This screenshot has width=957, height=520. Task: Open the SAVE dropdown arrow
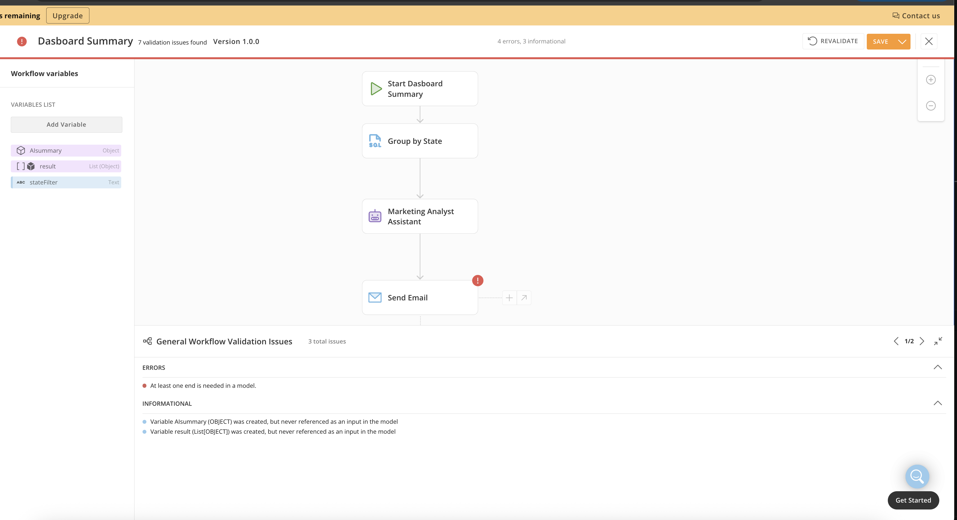[902, 41]
